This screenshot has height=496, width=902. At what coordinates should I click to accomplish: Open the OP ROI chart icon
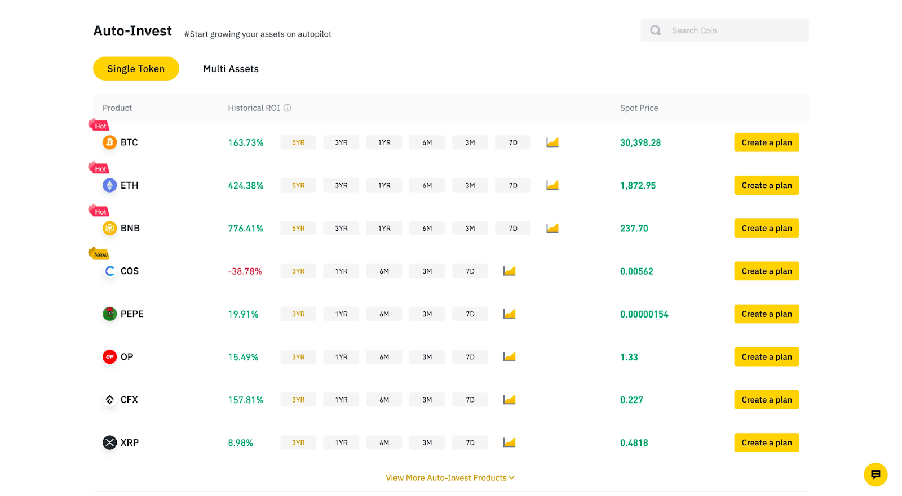click(510, 356)
